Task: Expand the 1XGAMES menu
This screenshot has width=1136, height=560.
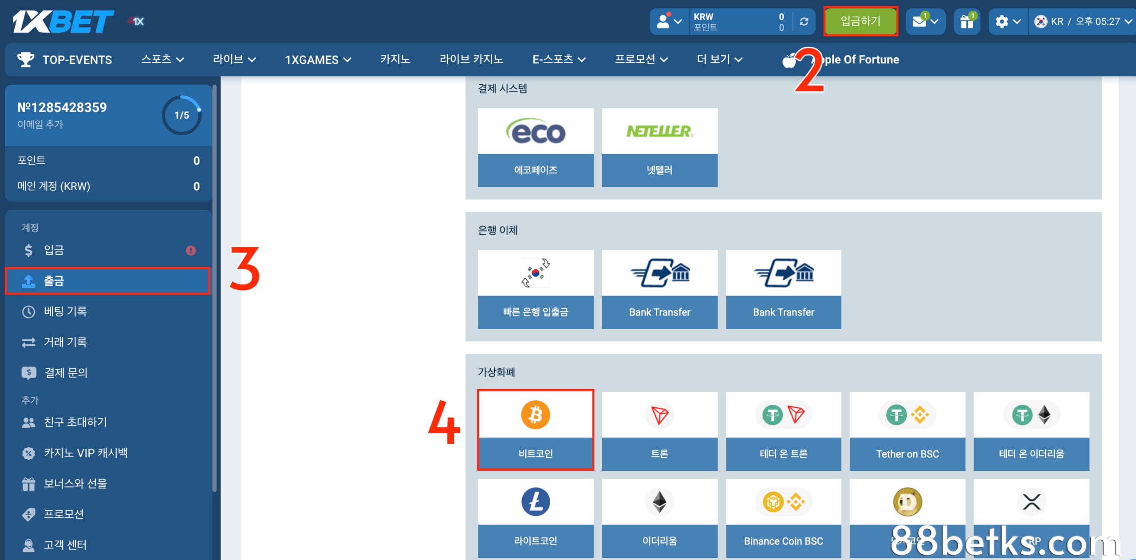Action: click(x=318, y=59)
